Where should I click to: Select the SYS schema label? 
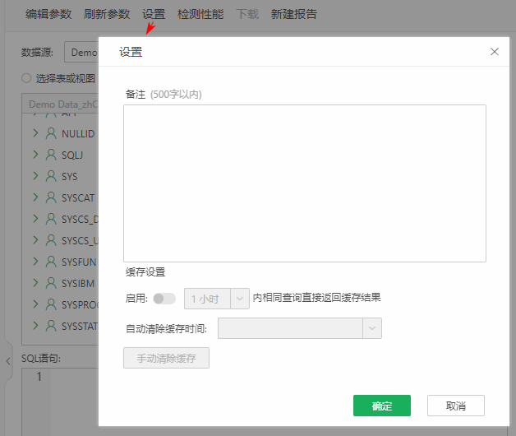click(70, 177)
